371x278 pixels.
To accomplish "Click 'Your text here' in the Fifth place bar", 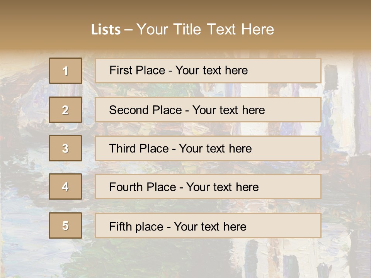I will pos(210,226).
